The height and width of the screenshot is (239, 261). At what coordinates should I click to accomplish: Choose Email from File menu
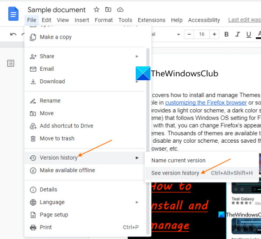(84, 69)
